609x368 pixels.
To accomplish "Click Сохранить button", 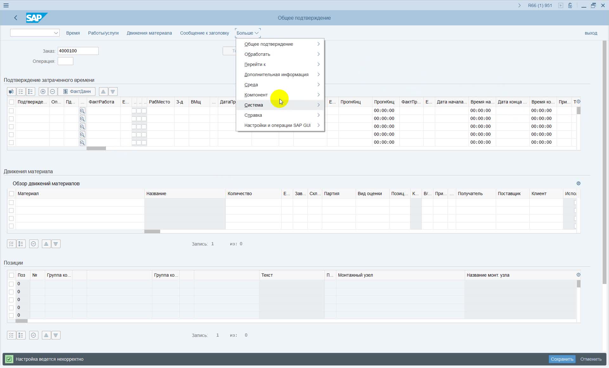I will coord(562,359).
